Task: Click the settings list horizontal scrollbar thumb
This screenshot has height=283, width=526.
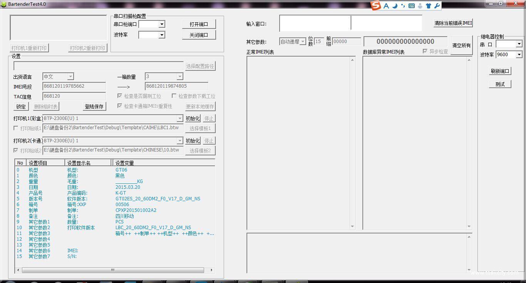Action: point(113,270)
